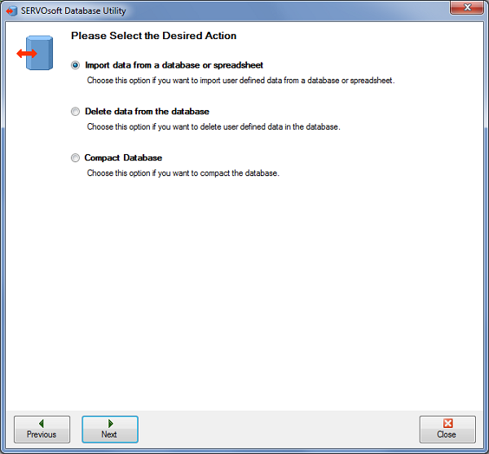Click the 'Import data from a database or spreadsheet' label
This screenshot has width=489, height=454.
tap(174, 65)
